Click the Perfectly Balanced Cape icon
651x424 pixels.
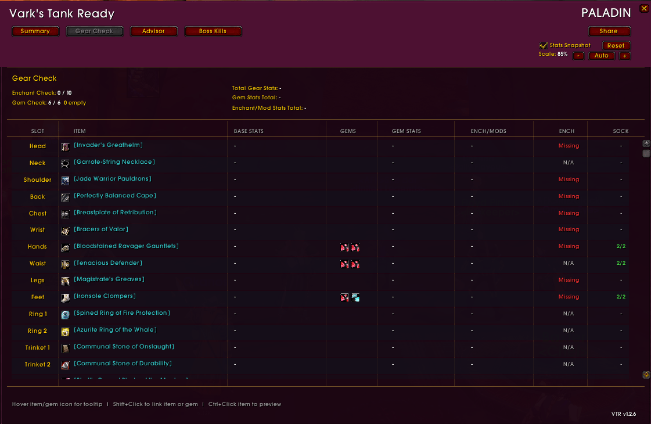(x=65, y=197)
